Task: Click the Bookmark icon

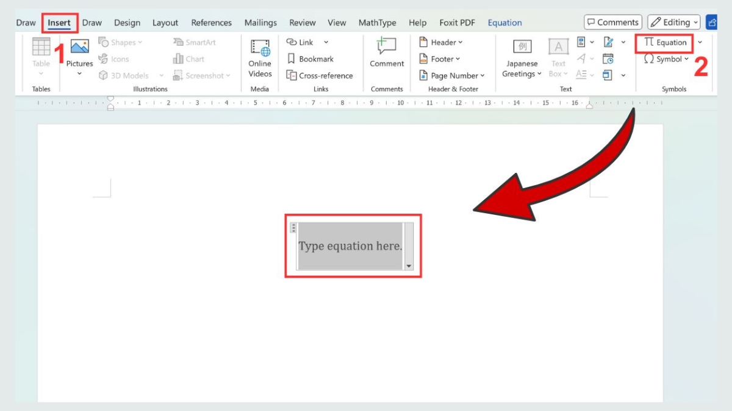Action: [x=292, y=59]
